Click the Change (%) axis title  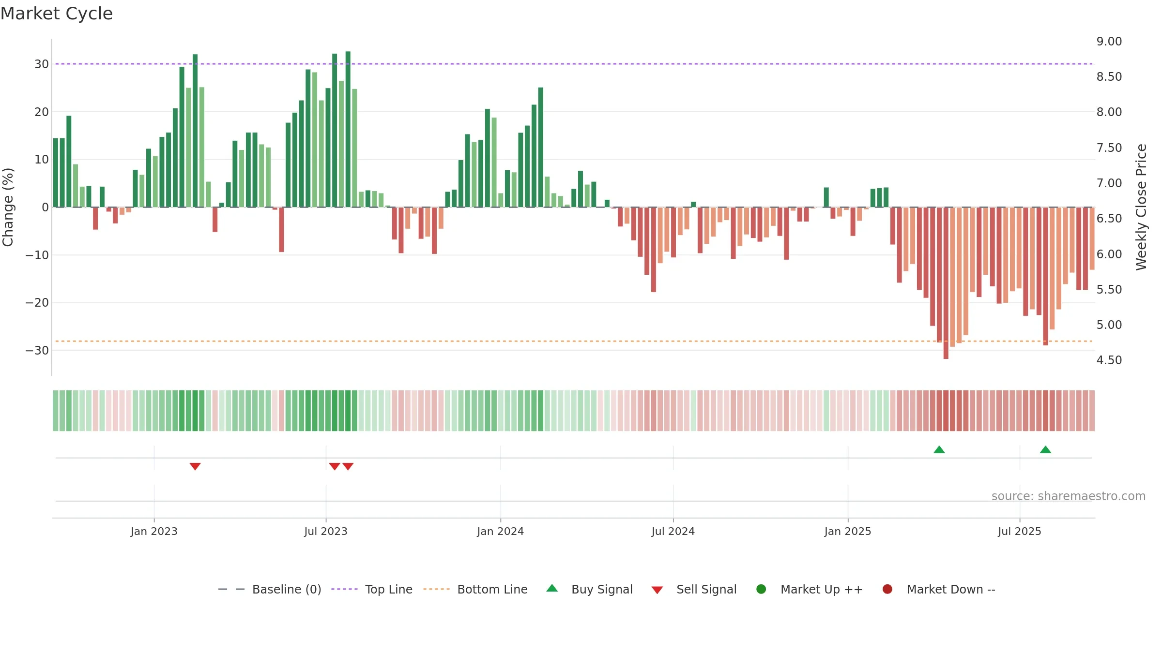pos(8,207)
